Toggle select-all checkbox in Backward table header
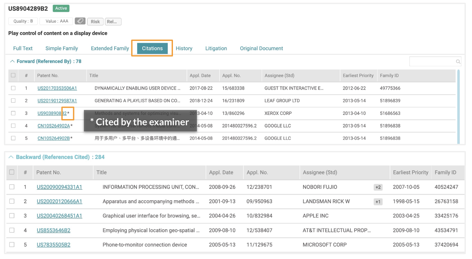472x259 pixels. [12, 172]
